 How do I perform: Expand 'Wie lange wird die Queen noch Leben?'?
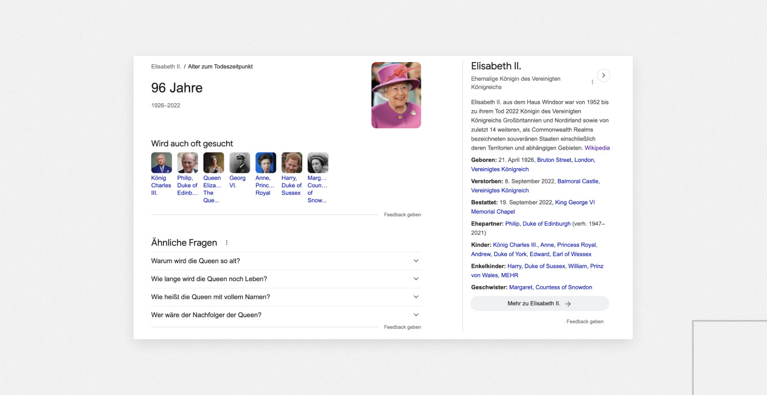pos(286,279)
